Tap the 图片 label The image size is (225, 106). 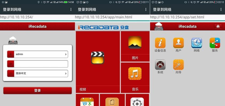click(x=135, y=58)
